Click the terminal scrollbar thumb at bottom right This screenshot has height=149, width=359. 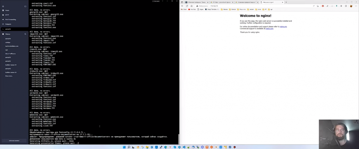[x=178, y=139]
